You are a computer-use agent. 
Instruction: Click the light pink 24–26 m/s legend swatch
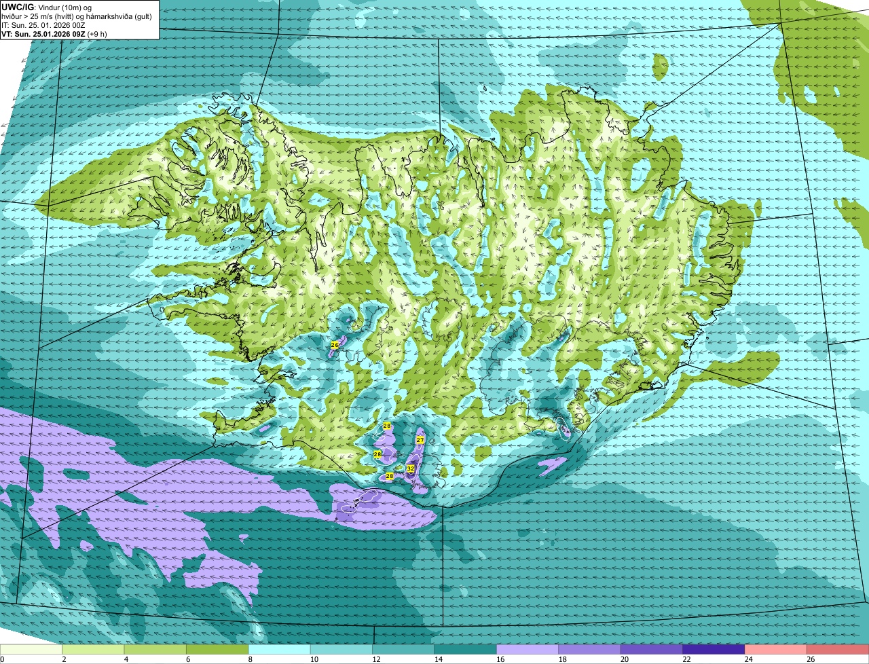click(x=776, y=649)
